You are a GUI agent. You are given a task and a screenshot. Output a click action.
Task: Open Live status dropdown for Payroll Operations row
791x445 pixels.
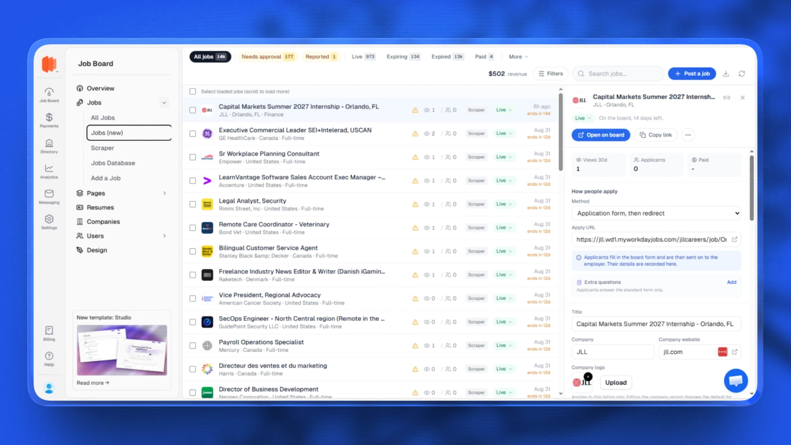pyautogui.click(x=504, y=346)
